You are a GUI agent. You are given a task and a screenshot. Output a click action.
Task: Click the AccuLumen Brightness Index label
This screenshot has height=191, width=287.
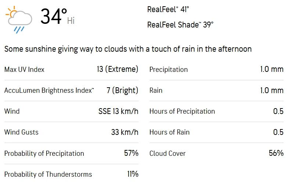[49, 90]
